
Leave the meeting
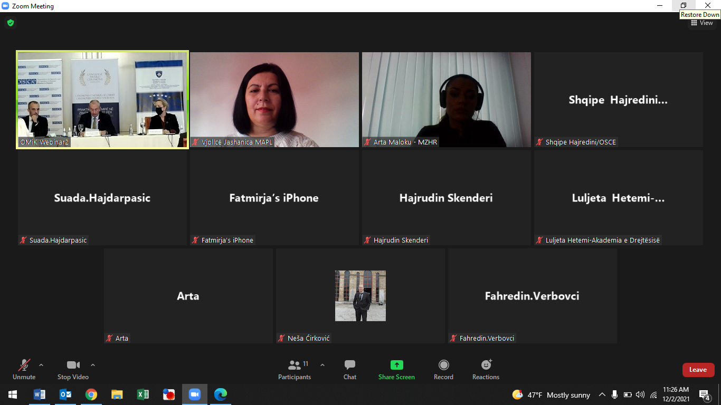coord(698,370)
